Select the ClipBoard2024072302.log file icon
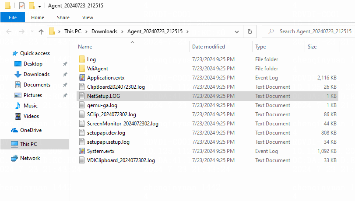The height and width of the screenshot is (201, 355). click(82, 87)
